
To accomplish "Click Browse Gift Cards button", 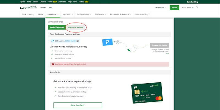I will (x=159, y=45).
